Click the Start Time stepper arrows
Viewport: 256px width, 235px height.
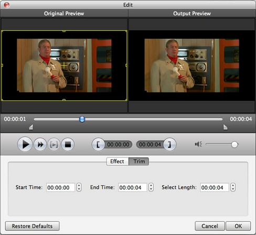(79, 187)
